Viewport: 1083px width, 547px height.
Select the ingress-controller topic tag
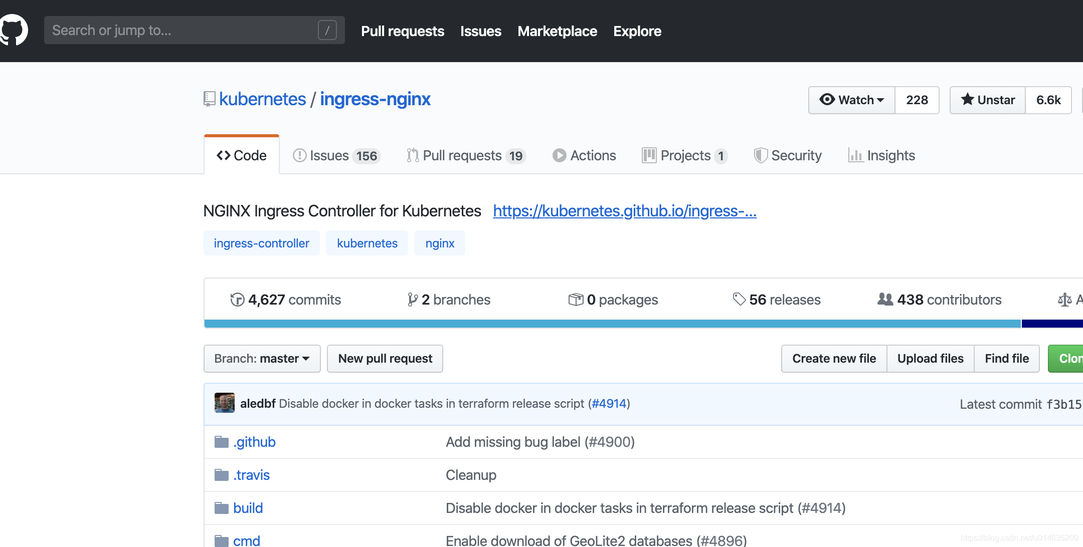(262, 243)
